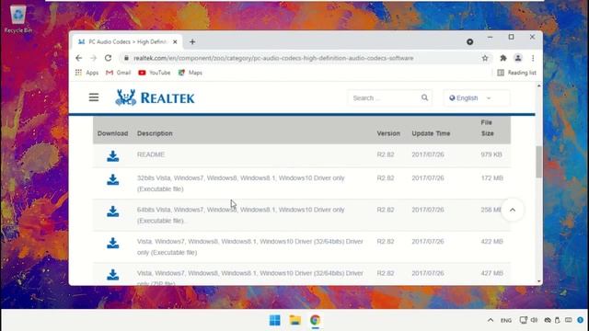Click the page vertical scrollbar thumb
Screen dimensions: 589x331
coord(539,162)
